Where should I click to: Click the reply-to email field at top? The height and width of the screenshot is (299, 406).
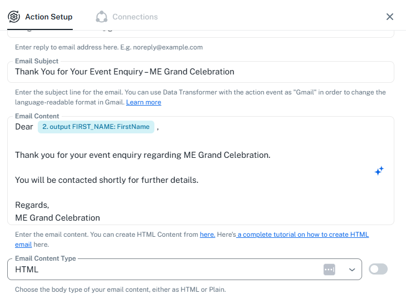[x=200, y=34]
